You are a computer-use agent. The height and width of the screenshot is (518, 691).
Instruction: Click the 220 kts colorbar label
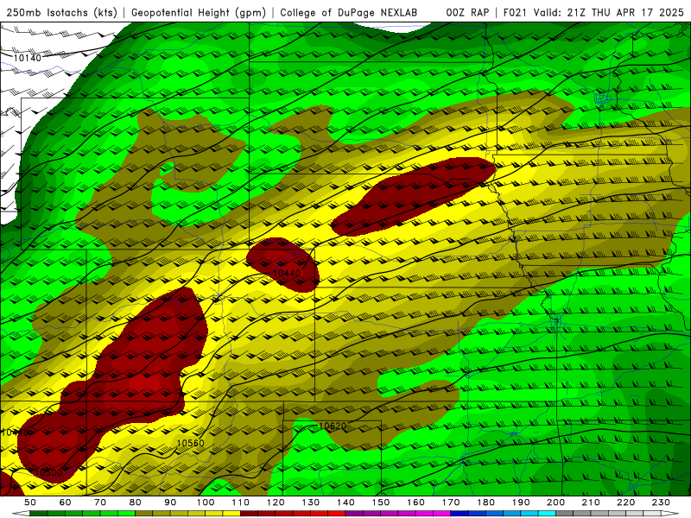pos(626,502)
